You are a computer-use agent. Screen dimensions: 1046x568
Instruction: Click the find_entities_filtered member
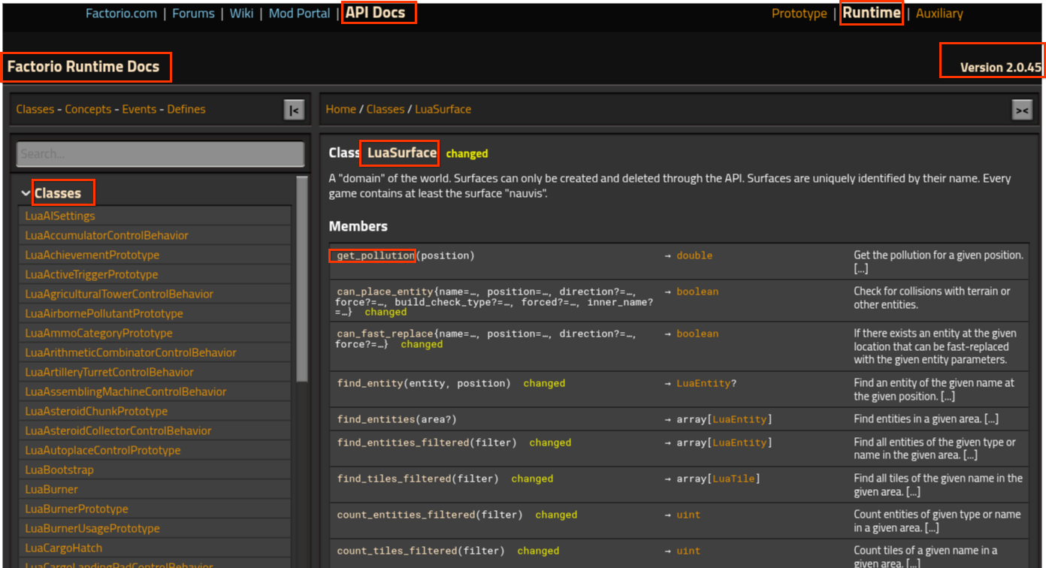point(403,443)
